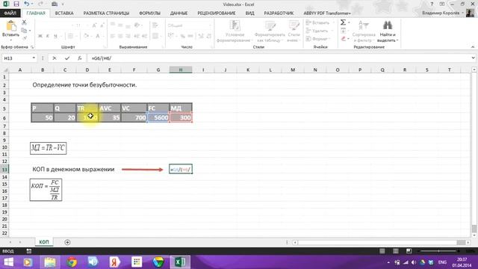Click the Cut scissors icon
This screenshot has width=478, height=269.
[x=24, y=22]
